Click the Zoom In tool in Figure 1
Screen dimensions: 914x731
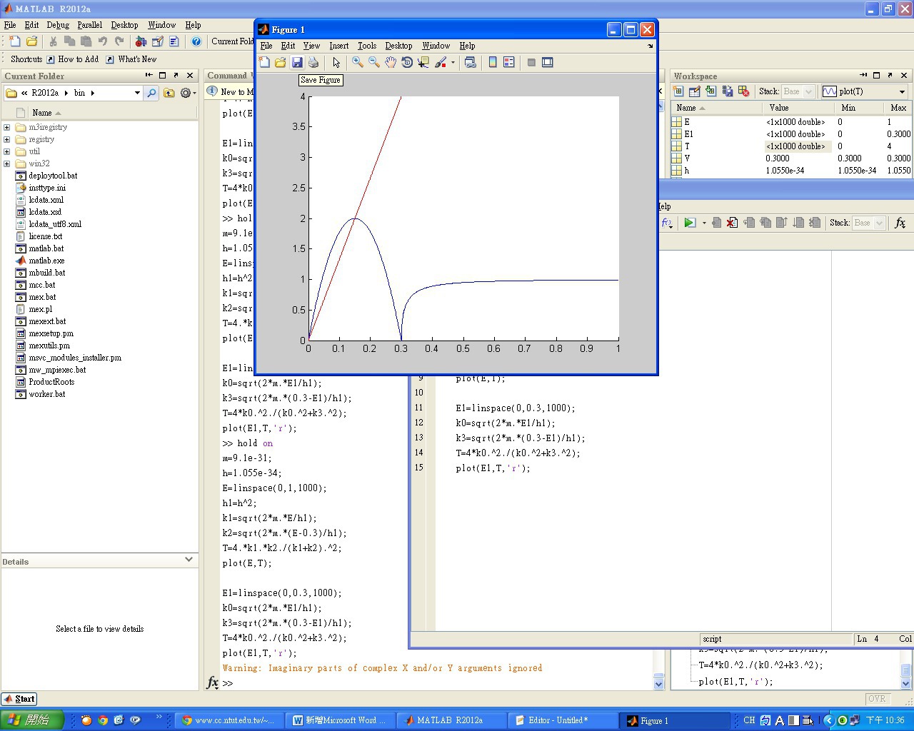point(358,63)
